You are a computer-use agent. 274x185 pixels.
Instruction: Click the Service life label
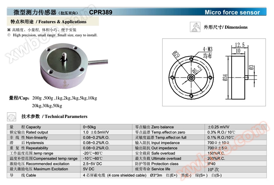point(152,169)
